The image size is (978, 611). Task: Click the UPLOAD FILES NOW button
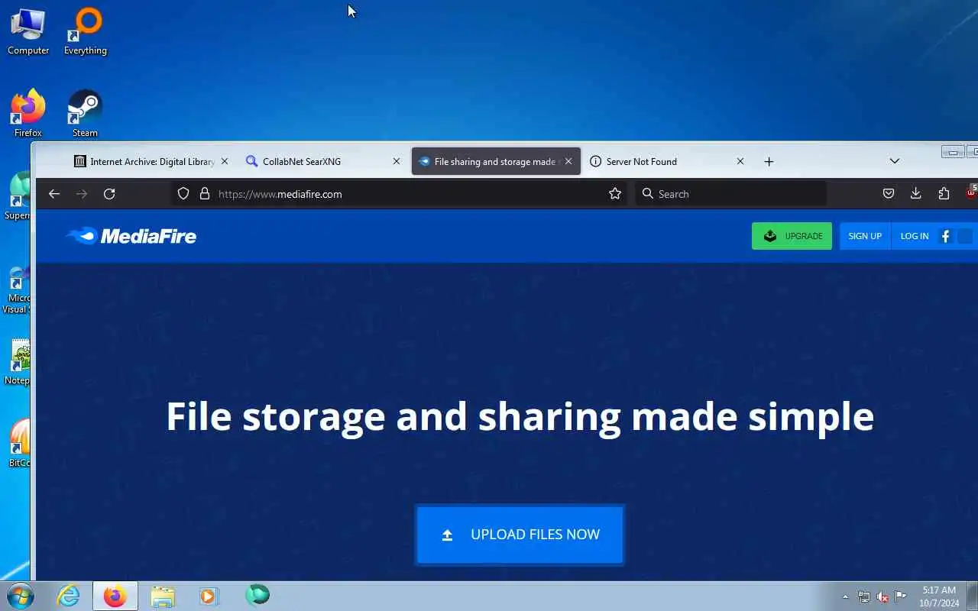tap(520, 535)
